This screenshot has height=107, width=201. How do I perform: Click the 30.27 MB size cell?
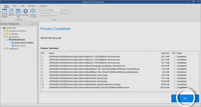(x=165, y=66)
